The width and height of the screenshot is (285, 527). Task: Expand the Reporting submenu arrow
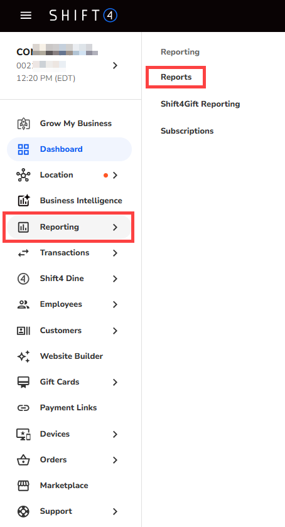tap(115, 227)
